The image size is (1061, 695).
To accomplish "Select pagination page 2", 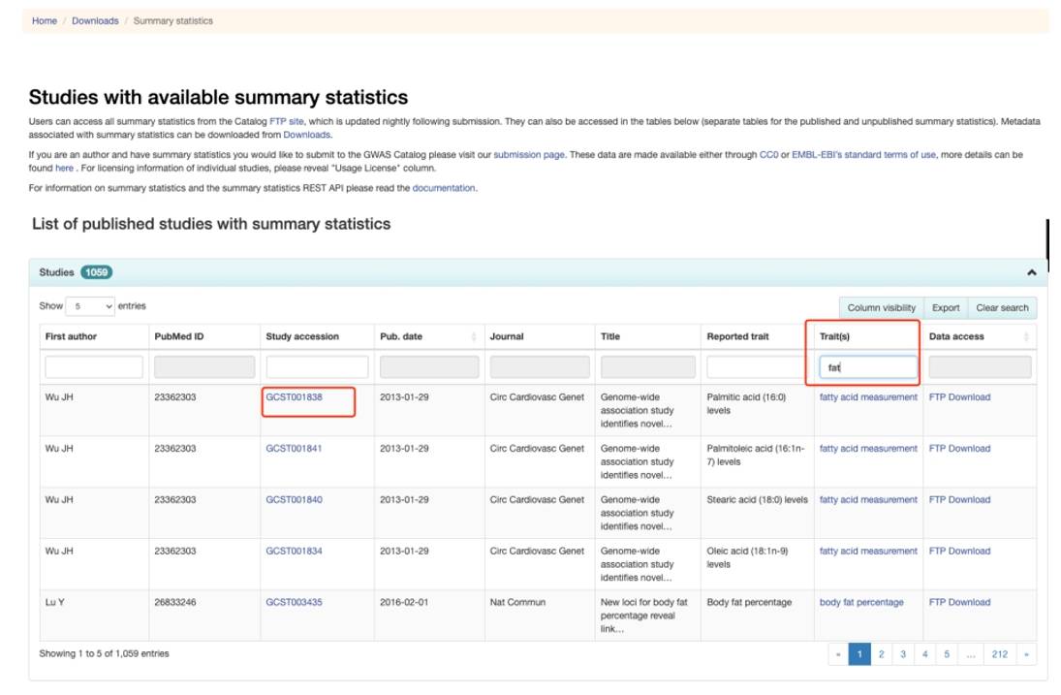I will [x=881, y=654].
